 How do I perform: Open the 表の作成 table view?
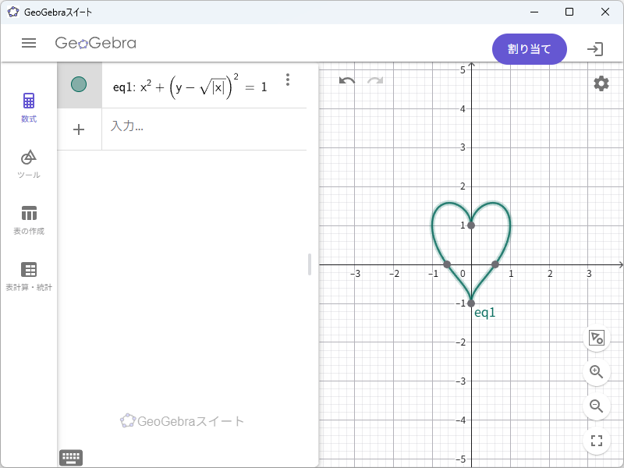29,221
